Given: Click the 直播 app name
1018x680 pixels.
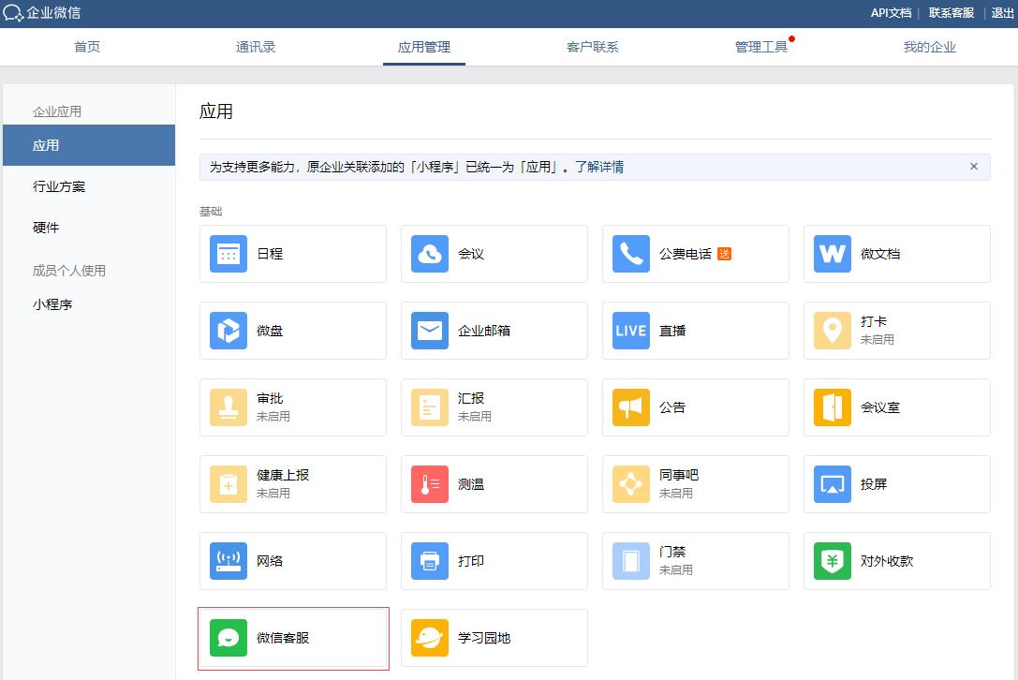Looking at the screenshot, I should pos(672,331).
